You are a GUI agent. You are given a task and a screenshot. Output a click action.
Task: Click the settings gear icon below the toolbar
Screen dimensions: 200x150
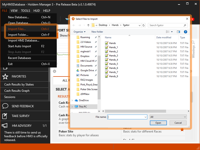[54, 71]
